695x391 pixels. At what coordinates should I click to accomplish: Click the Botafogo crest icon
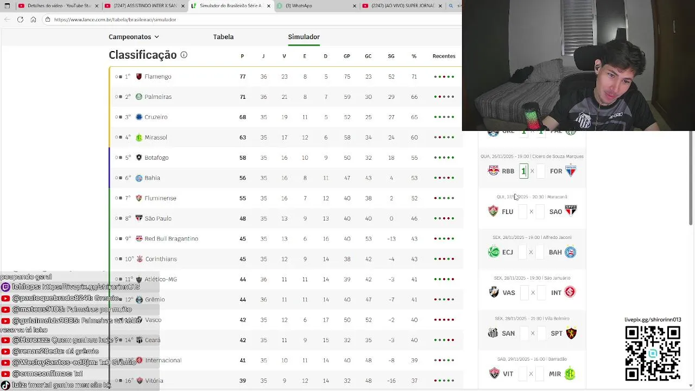click(x=139, y=157)
